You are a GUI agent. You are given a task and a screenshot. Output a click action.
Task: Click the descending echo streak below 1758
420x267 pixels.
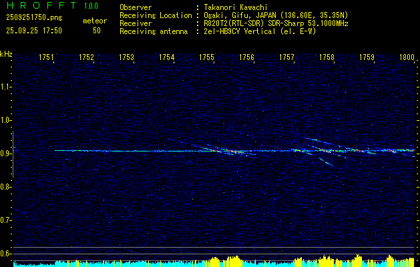coord(327,162)
